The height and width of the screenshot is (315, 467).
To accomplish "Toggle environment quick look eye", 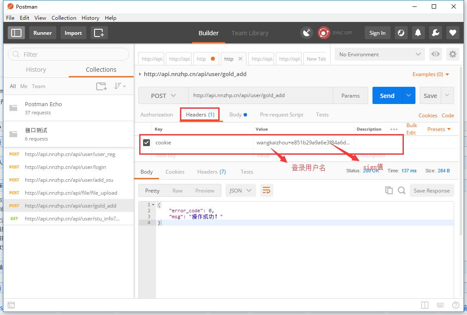I will pos(436,54).
